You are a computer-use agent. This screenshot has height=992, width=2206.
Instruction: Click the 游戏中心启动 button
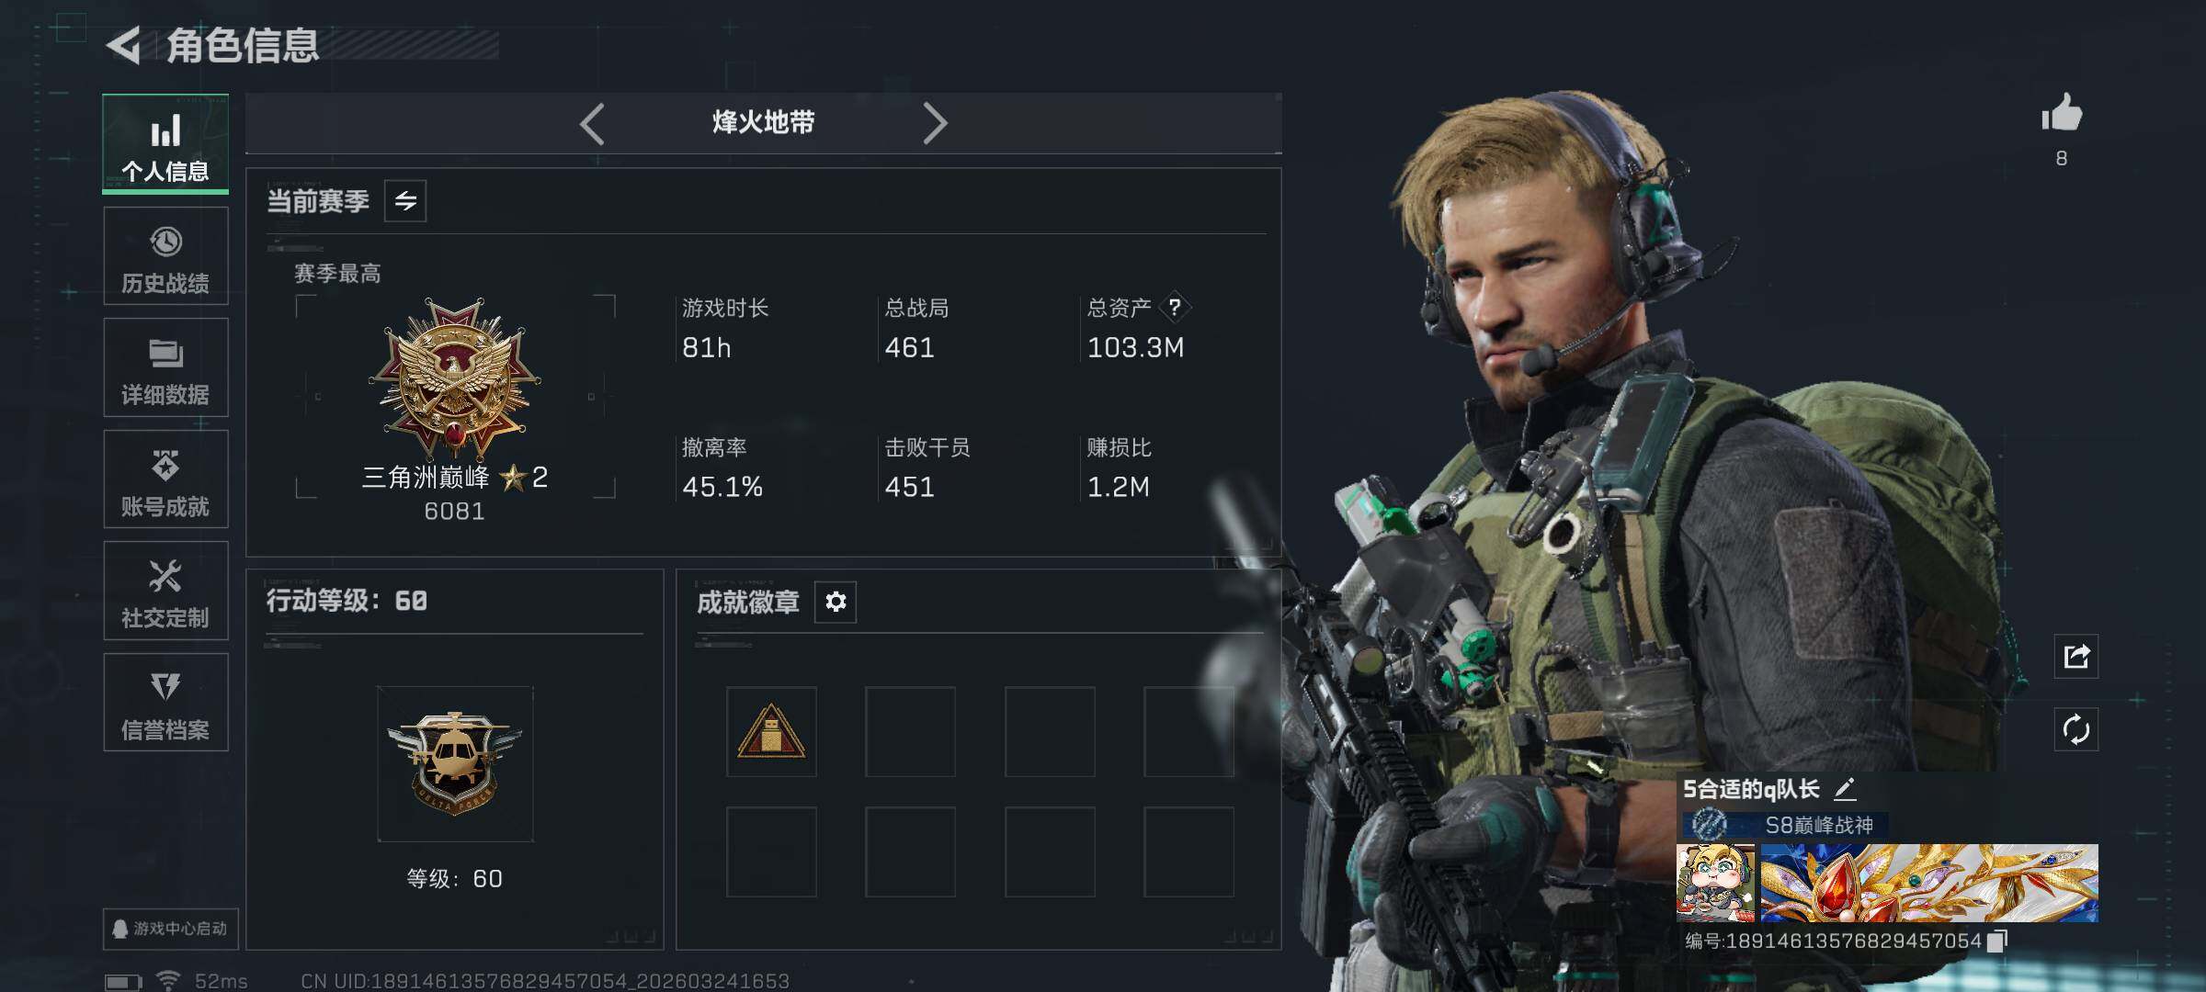click(170, 929)
